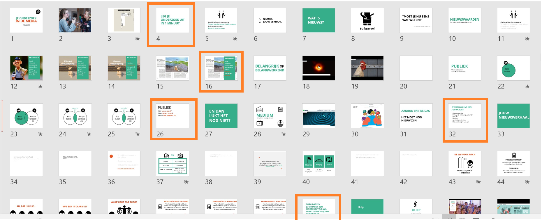Play the transition star for slide 24
The image size is (542, 220).
point(89,134)
